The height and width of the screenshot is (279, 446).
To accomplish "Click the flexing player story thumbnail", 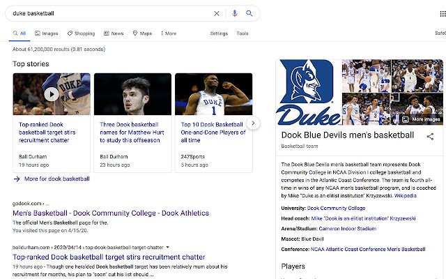I will 214,94.
